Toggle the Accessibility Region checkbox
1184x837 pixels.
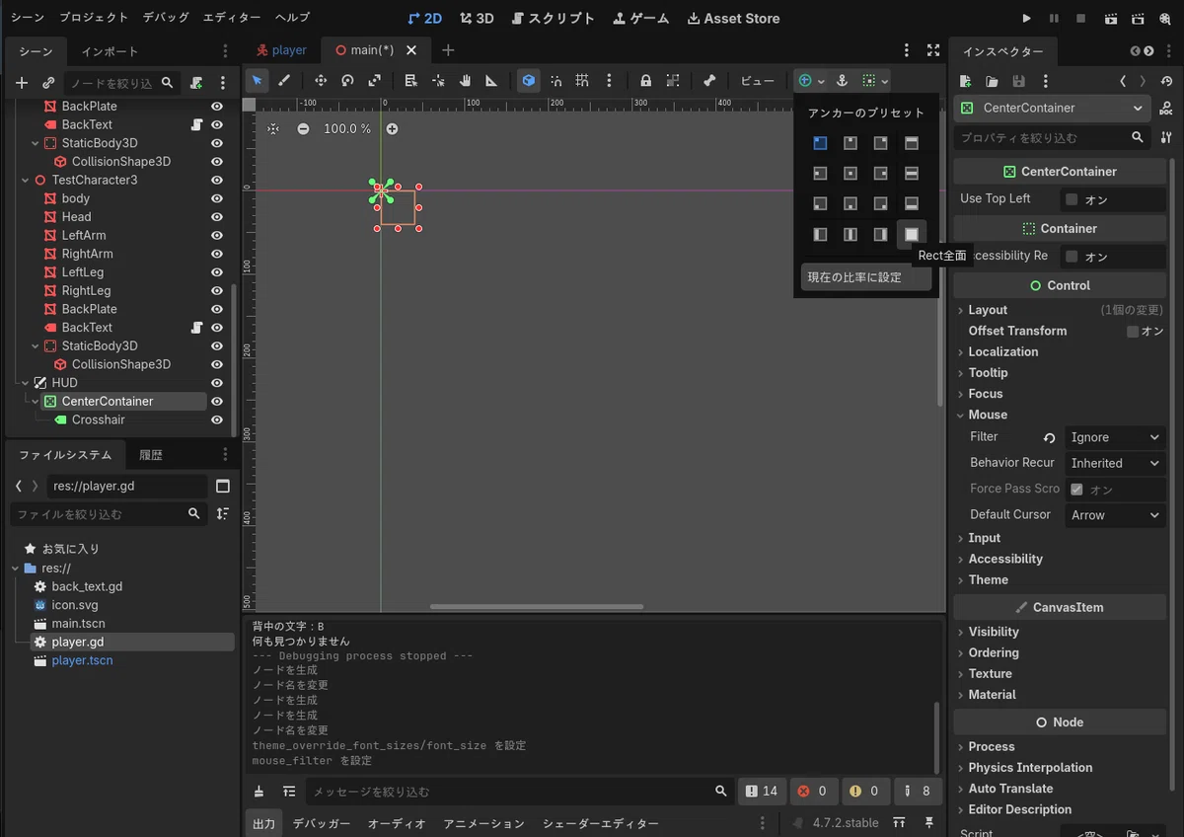coord(1072,257)
